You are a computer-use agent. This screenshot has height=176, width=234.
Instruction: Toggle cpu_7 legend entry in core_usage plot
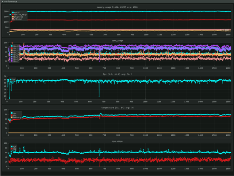pos(15,61)
